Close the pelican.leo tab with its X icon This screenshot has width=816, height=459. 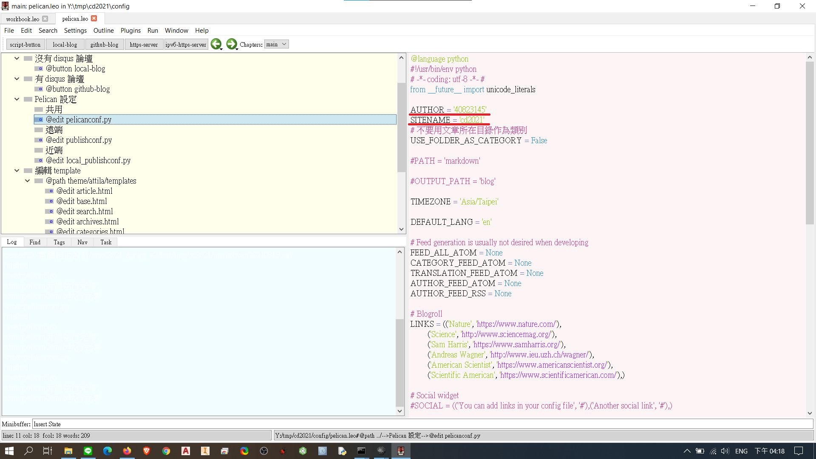point(94,18)
